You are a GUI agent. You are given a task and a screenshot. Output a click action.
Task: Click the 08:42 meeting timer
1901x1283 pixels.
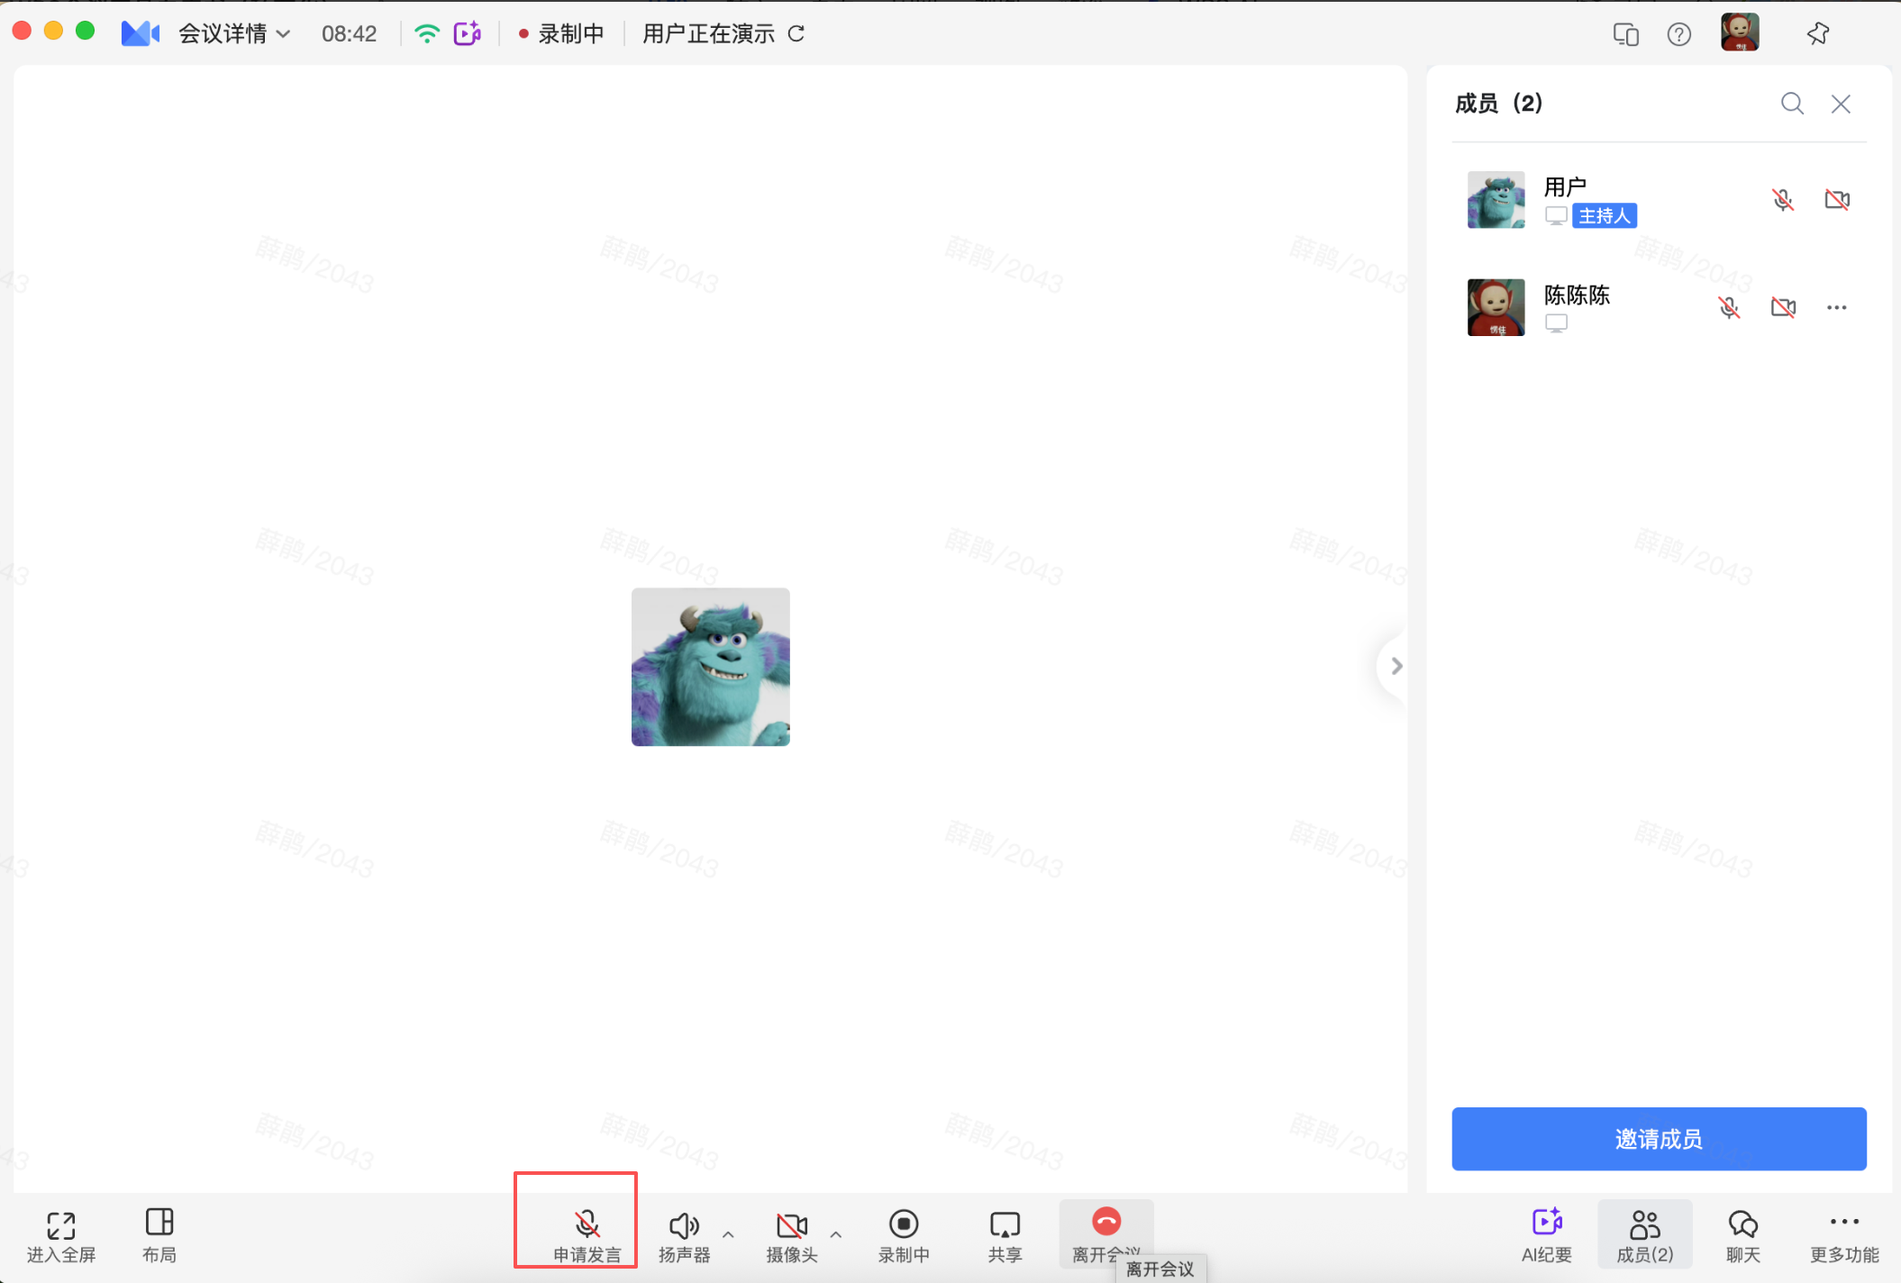350,34
